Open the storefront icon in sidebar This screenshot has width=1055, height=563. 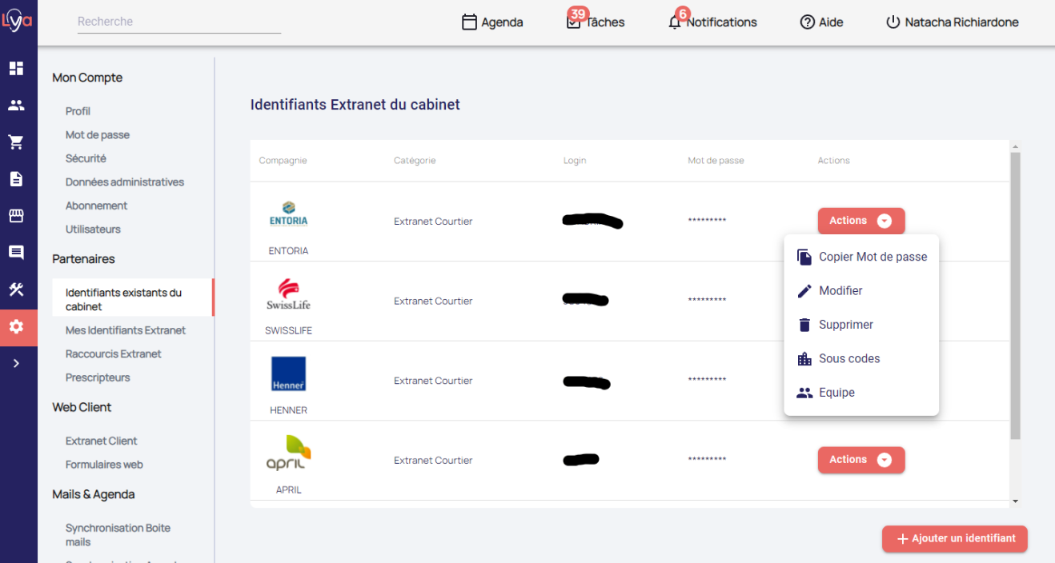tap(16, 216)
